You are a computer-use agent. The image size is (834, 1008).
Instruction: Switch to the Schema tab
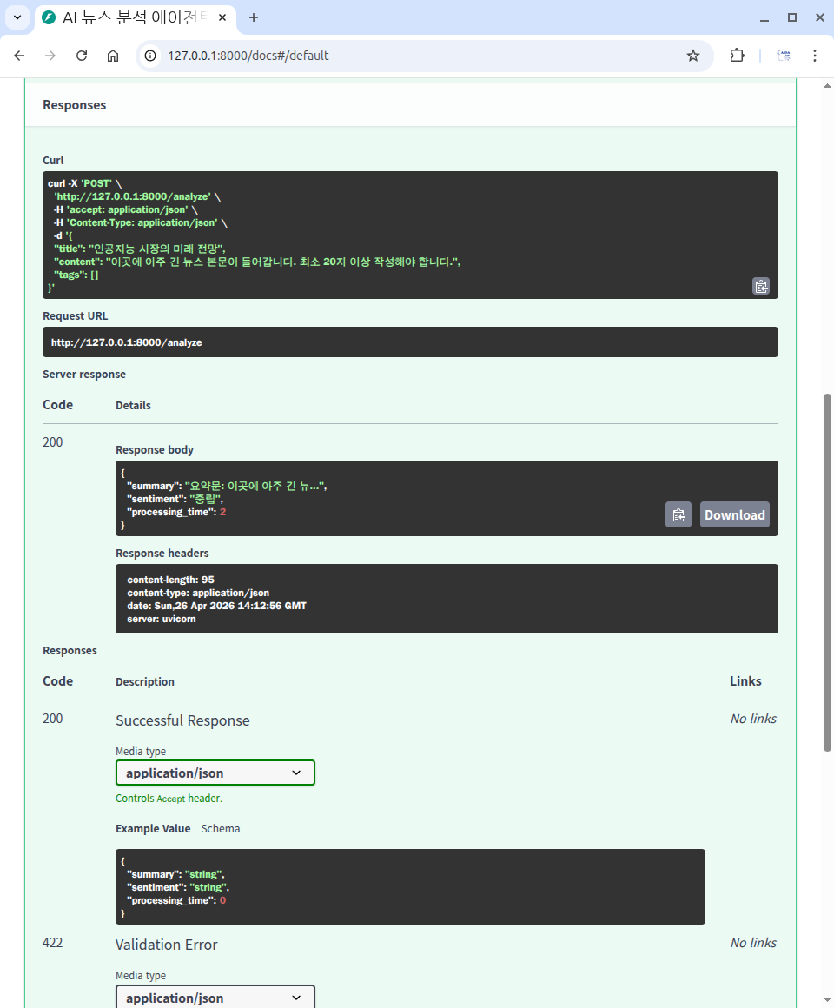pyautogui.click(x=221, y=828)
